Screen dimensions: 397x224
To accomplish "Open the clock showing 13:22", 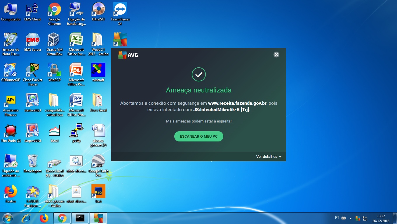I will [381, 218].
